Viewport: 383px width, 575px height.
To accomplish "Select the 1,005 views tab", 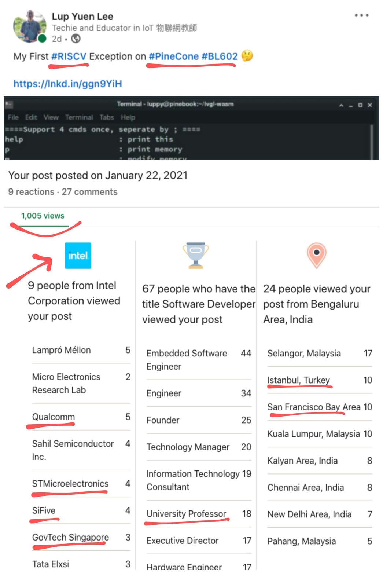I will [43, 216].
